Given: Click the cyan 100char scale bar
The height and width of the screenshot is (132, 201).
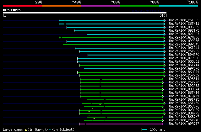Looking at the screenshot, I should pos(144,130).
